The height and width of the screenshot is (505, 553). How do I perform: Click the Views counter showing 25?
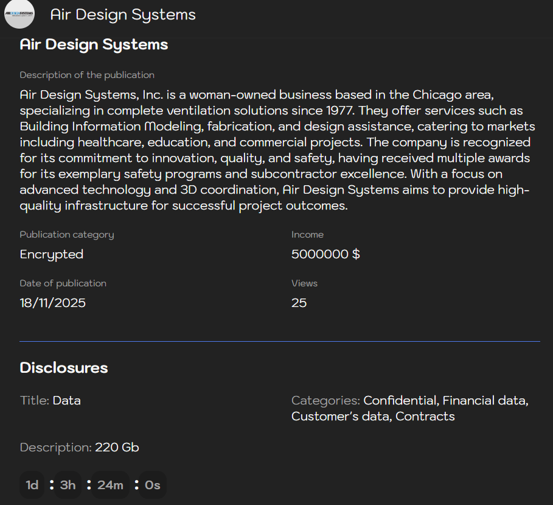click(299, 303)
